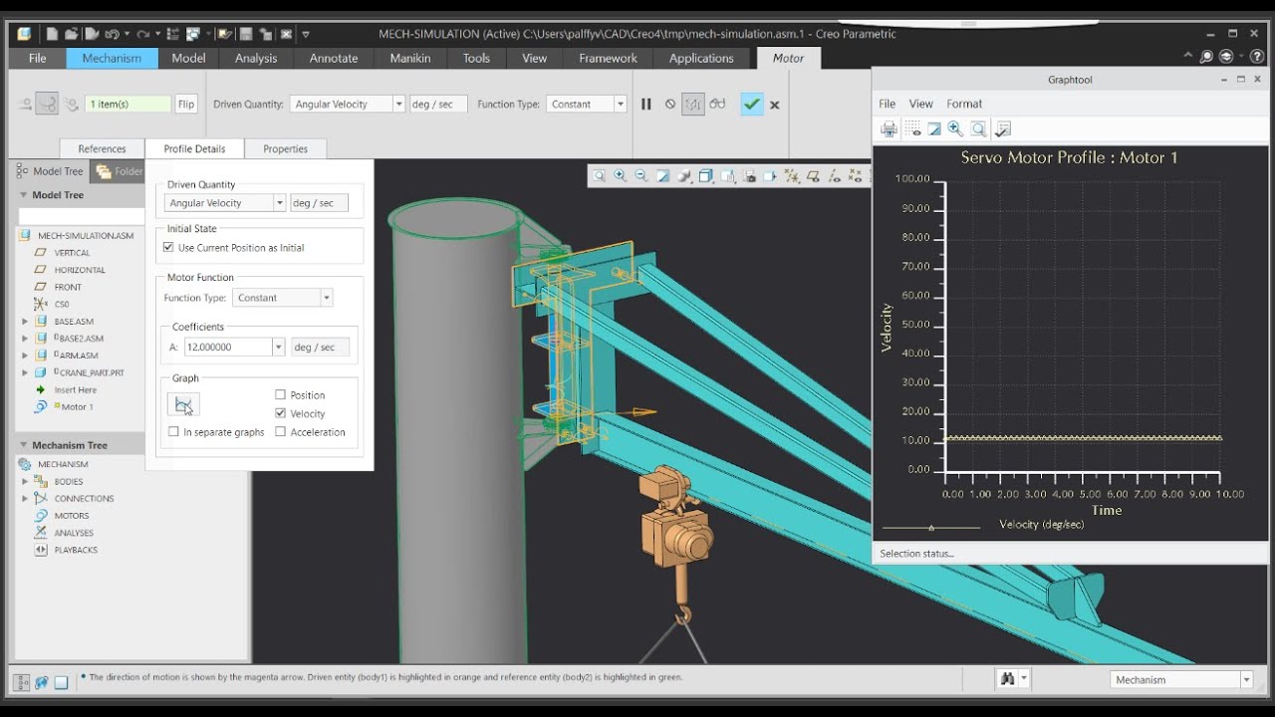1275x717 pixels.
Task: Click the Repaint icon in Graphtool
Action: (x=934, y=128)
